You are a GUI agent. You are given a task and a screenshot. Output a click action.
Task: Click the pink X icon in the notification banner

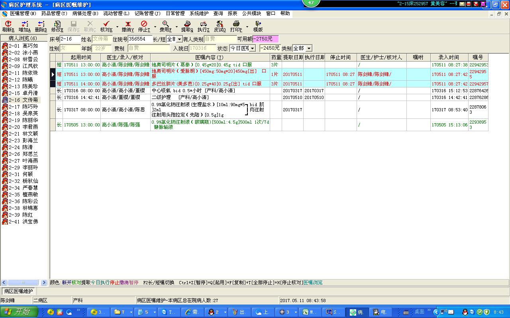tap(483, 4)
